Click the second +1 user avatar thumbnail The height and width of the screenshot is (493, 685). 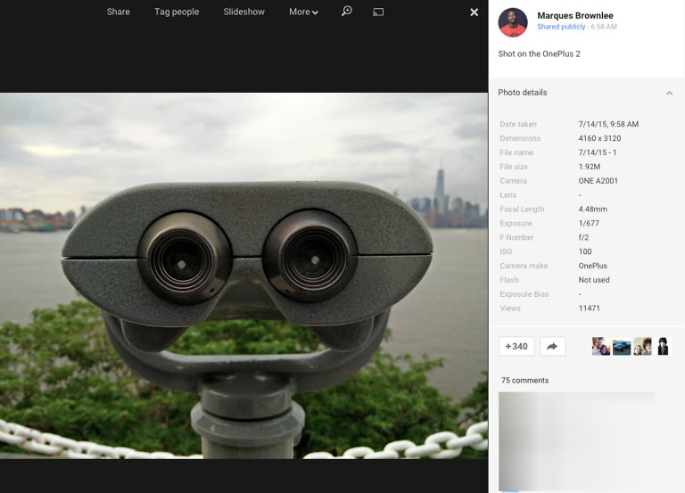pyautogui.click(x=622, y=347)
